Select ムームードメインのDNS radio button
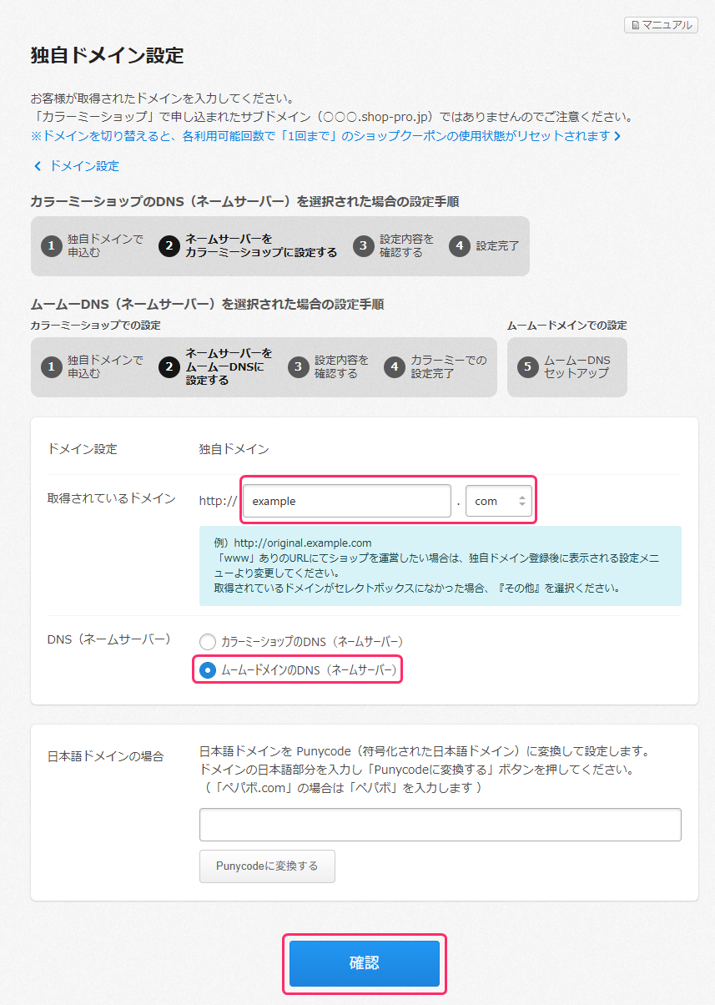The image size is (715, 1005). [208, 670]
